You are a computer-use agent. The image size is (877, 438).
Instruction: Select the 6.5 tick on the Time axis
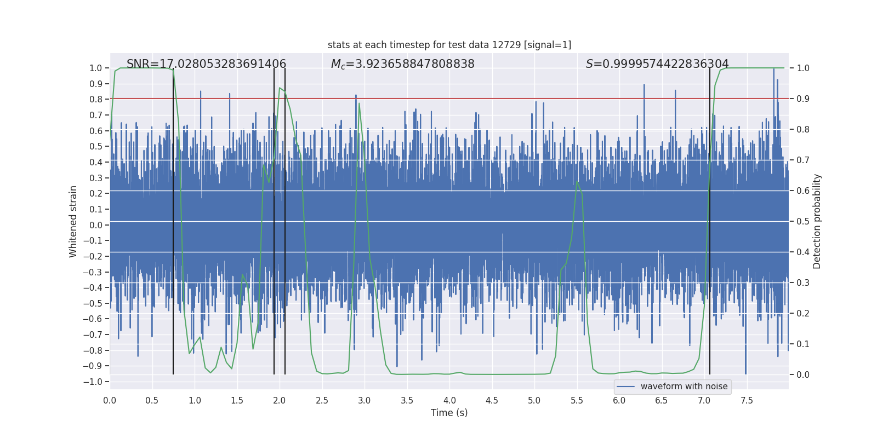tap(662, 400)
